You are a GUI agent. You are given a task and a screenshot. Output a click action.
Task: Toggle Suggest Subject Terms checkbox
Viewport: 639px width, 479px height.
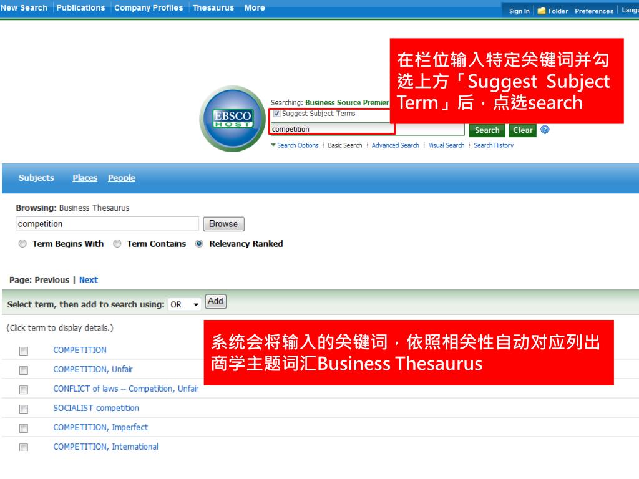(276, 114)
